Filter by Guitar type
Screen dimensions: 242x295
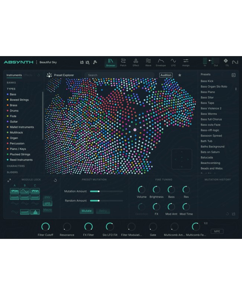[x=12, y=121]
